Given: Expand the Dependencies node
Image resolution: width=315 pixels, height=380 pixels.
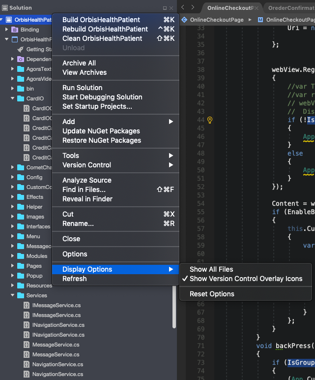Looking at the screenshot, I should [x=12, y=59].
